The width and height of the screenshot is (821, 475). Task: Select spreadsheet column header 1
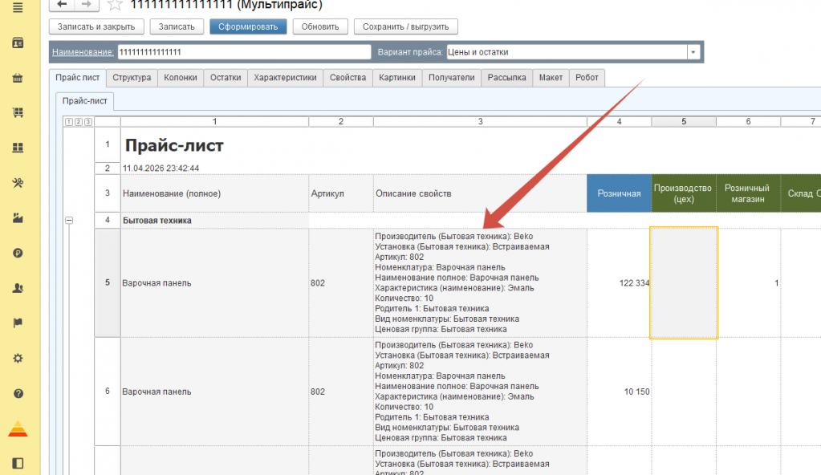214,121
